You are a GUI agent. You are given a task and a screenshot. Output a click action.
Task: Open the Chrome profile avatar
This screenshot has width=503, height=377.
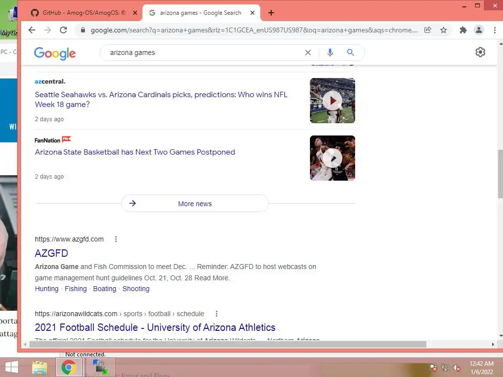[x=478, y=30]
